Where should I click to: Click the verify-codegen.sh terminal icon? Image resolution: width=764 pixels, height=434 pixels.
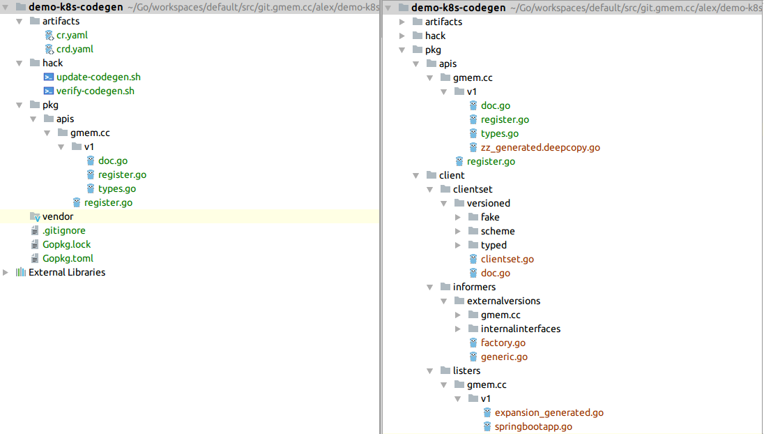pyautogui.click(x=49, y=91)
